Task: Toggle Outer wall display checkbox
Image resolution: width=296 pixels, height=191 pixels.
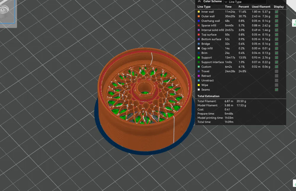Action: (x=276, y=16)
